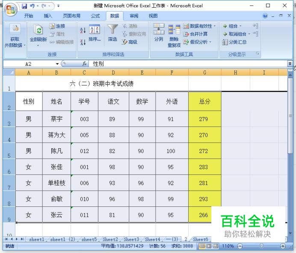Image resolution: width=296 pixels, height=253 pixels.
Task: Minimize the ribbon workbook window
Action: pos(273,16)
